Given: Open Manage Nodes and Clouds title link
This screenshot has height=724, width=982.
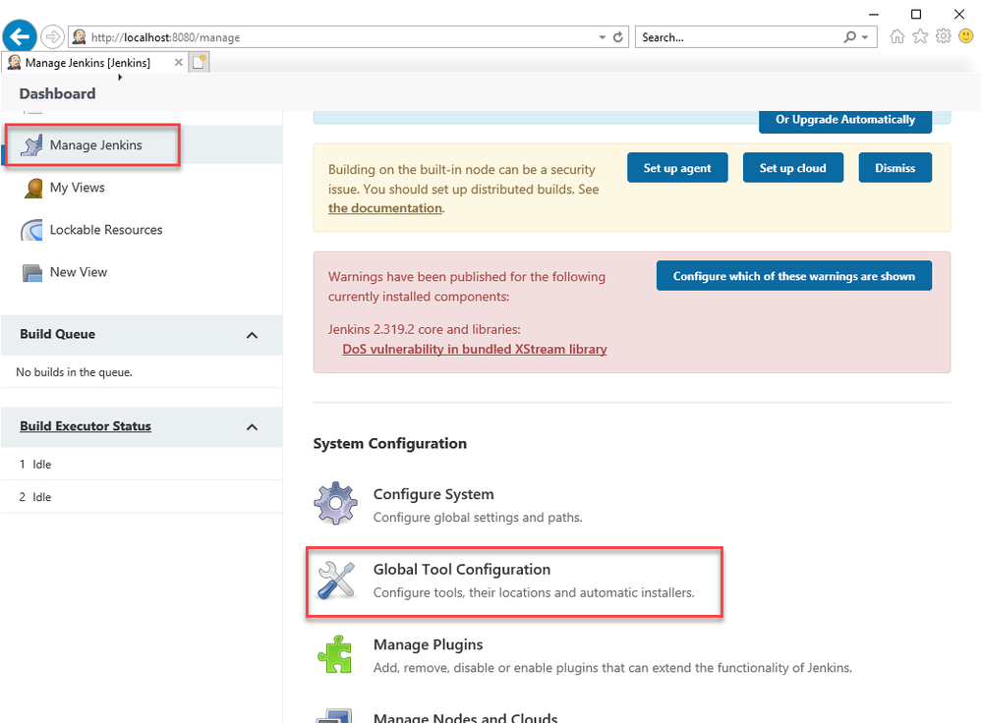Looking at the screenshot, I should click(465, 718).
